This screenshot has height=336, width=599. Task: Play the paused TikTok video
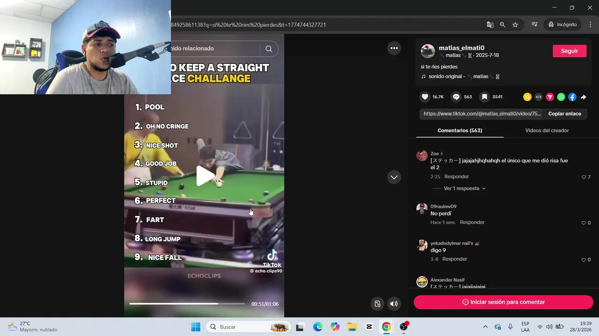[205, 176]
